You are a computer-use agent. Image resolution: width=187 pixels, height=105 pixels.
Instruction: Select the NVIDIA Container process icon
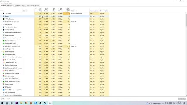[4, 19]
